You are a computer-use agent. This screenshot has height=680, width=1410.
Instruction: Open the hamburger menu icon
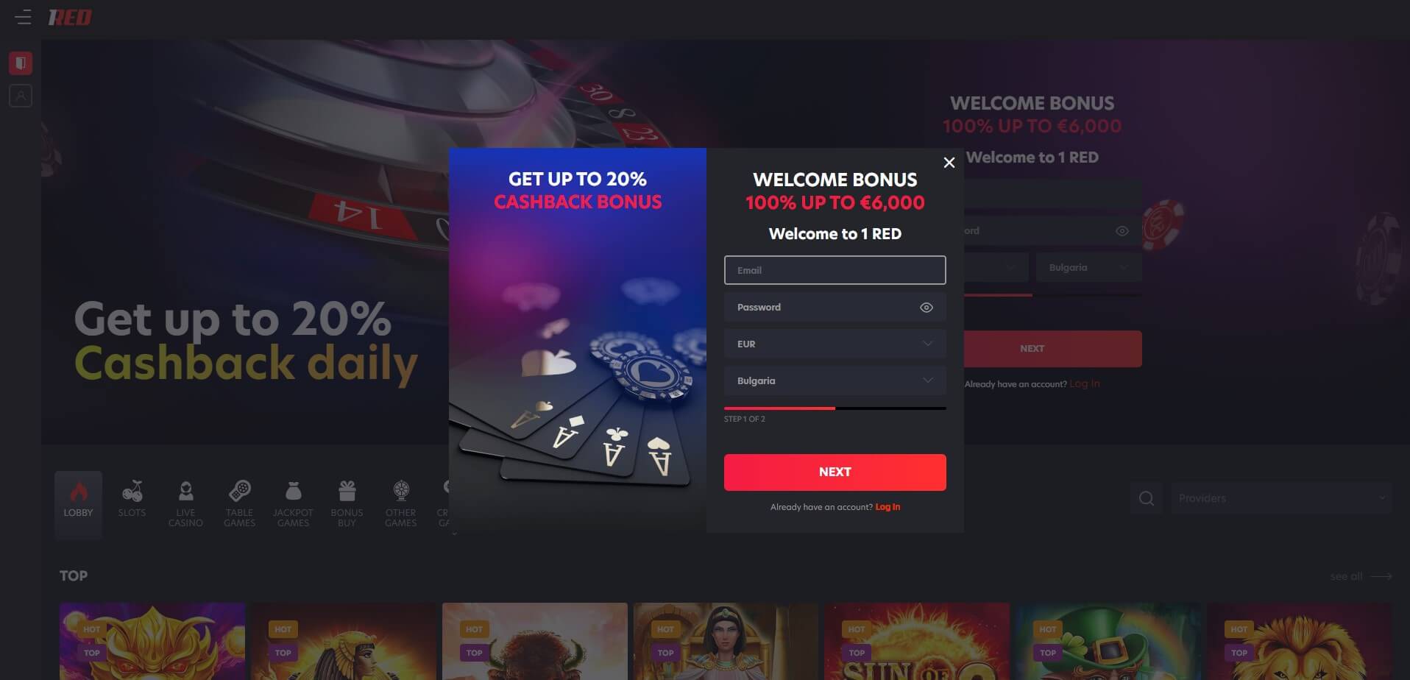coord(23,17)
